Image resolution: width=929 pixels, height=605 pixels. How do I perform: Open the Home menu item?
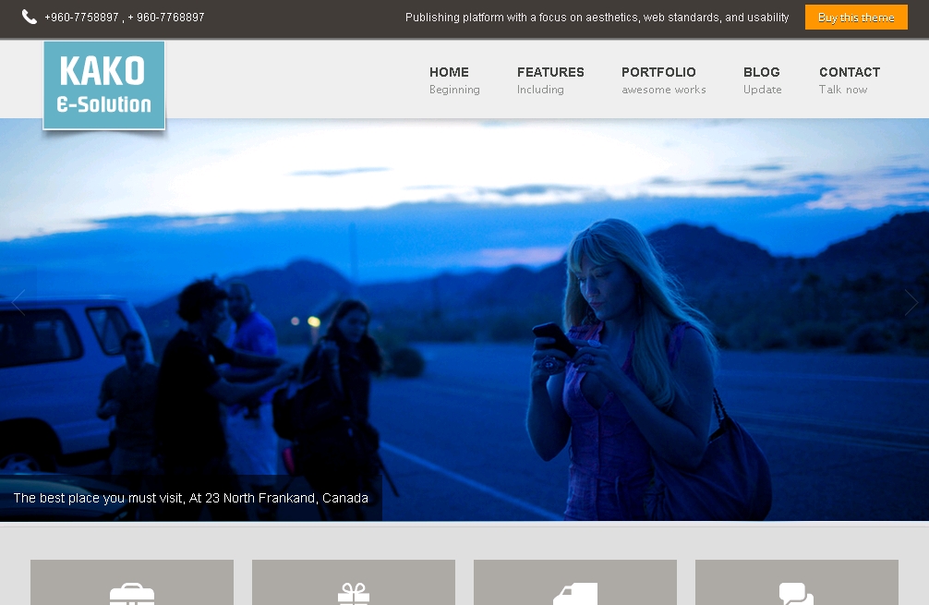click(449, 72)
